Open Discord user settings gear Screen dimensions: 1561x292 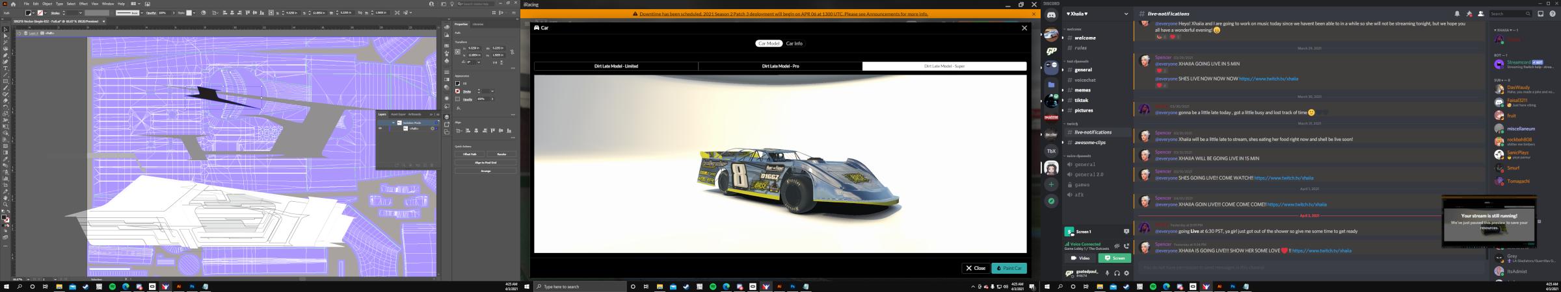(1127, 273)
